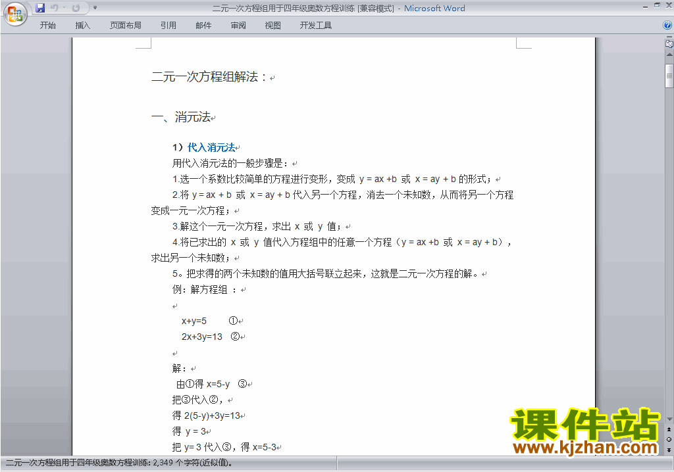674x472 pixels.
Task: Click the Redo/Repeat arrow icon
Action: pos(76,8)
